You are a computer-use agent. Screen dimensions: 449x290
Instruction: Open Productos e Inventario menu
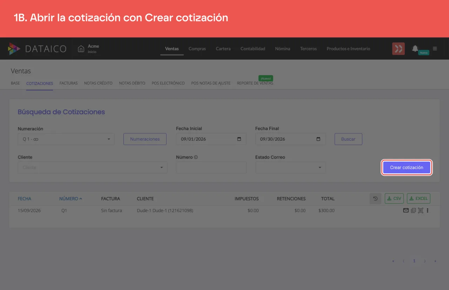click(348, 49)
